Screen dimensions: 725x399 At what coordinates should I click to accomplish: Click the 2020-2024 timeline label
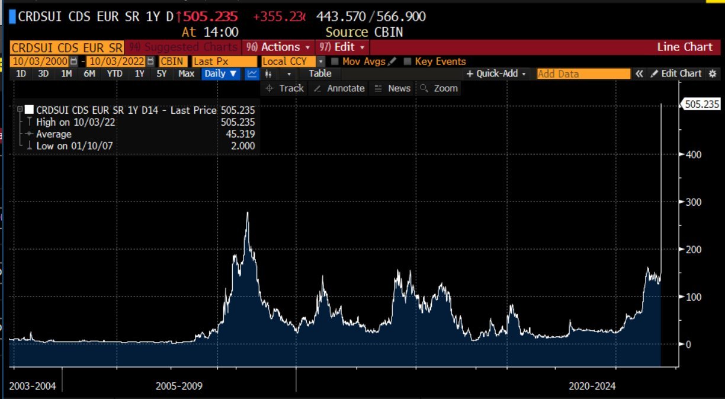pos(592,386)
